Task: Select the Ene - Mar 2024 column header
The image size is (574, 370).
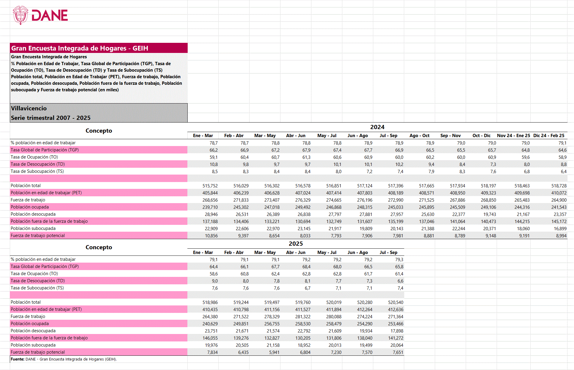Action: click(203, 136)
